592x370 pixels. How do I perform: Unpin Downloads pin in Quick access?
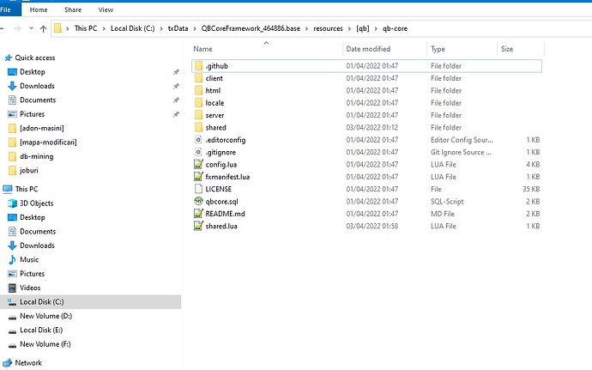click(x=176, y=86)
